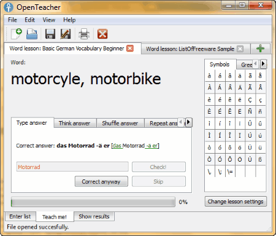Insert the ê symbol

point(230,100)
